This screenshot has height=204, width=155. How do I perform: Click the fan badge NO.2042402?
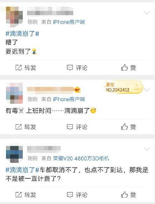(123, 87)
